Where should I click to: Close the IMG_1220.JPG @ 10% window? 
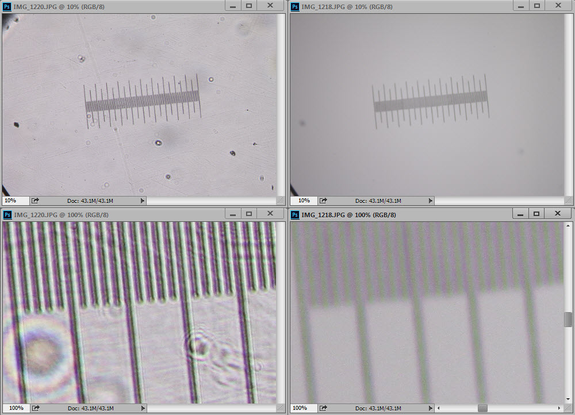point(270,6)
